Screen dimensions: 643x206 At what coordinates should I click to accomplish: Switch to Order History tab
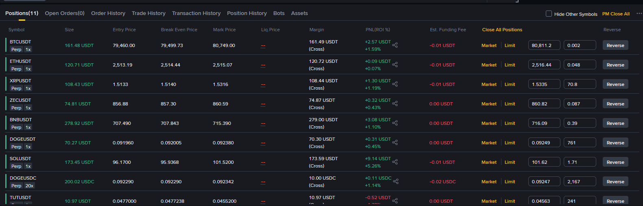108,13
